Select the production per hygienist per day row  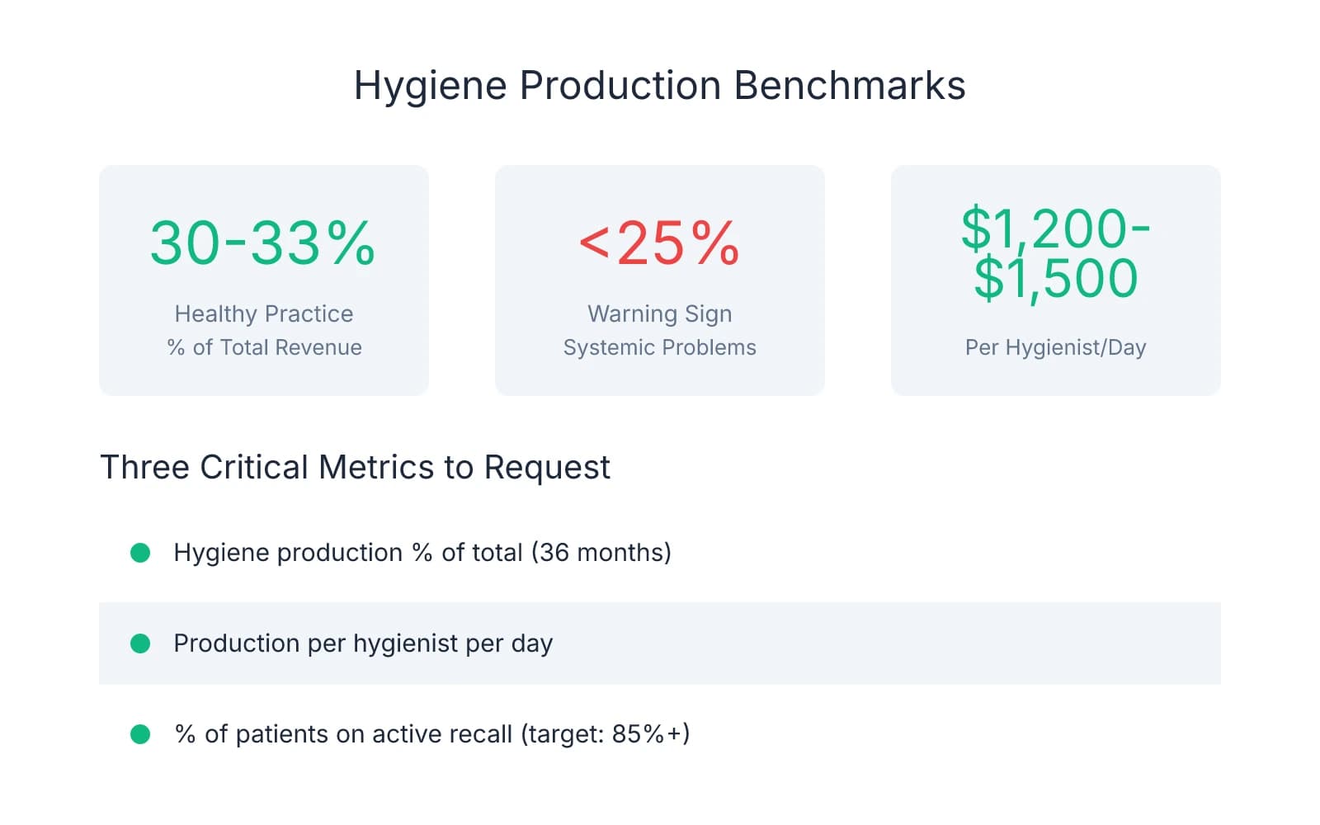363,643
